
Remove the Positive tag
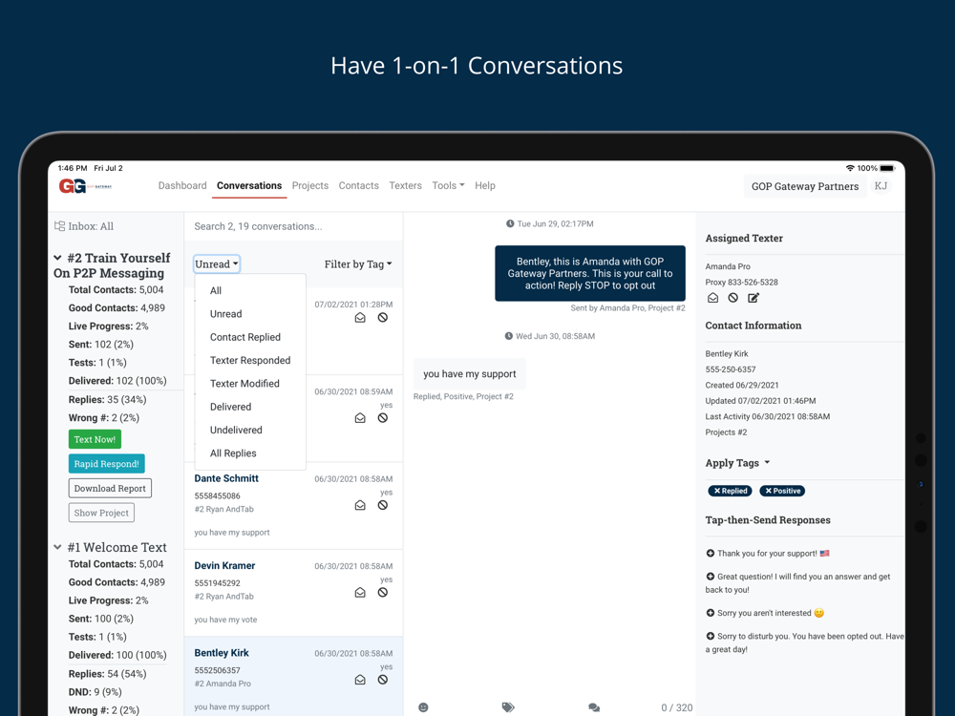tap(769, 491)
